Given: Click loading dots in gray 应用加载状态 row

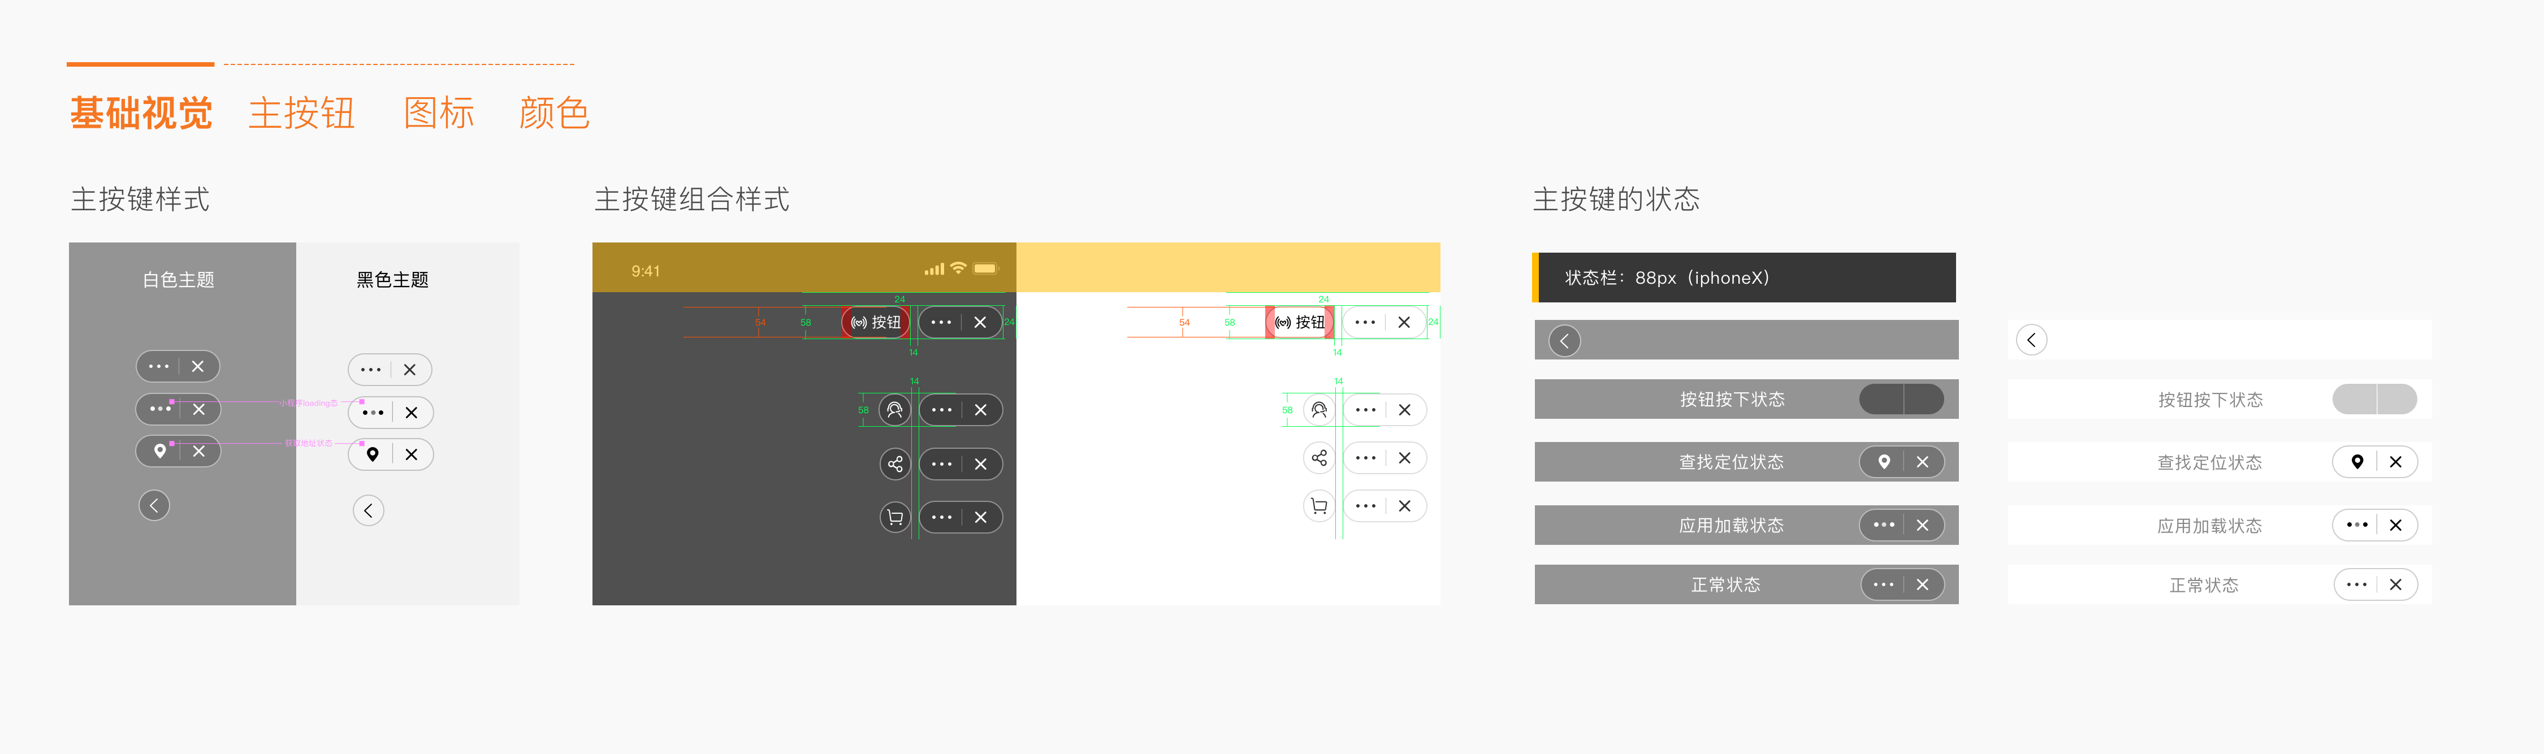Looking at the screenshot, I should (1884, 525).
